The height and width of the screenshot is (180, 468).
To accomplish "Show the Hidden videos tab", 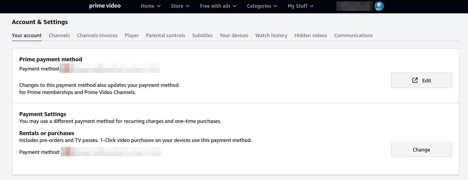I will coord(311,36).
